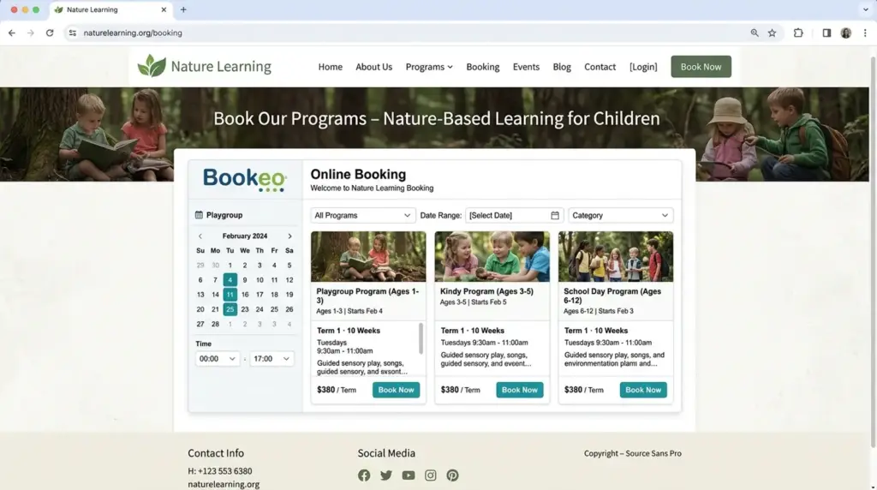Open the School Day Program thumbnail image
Viewport: 877px width, 490px height.
click(x=615, y=257)
